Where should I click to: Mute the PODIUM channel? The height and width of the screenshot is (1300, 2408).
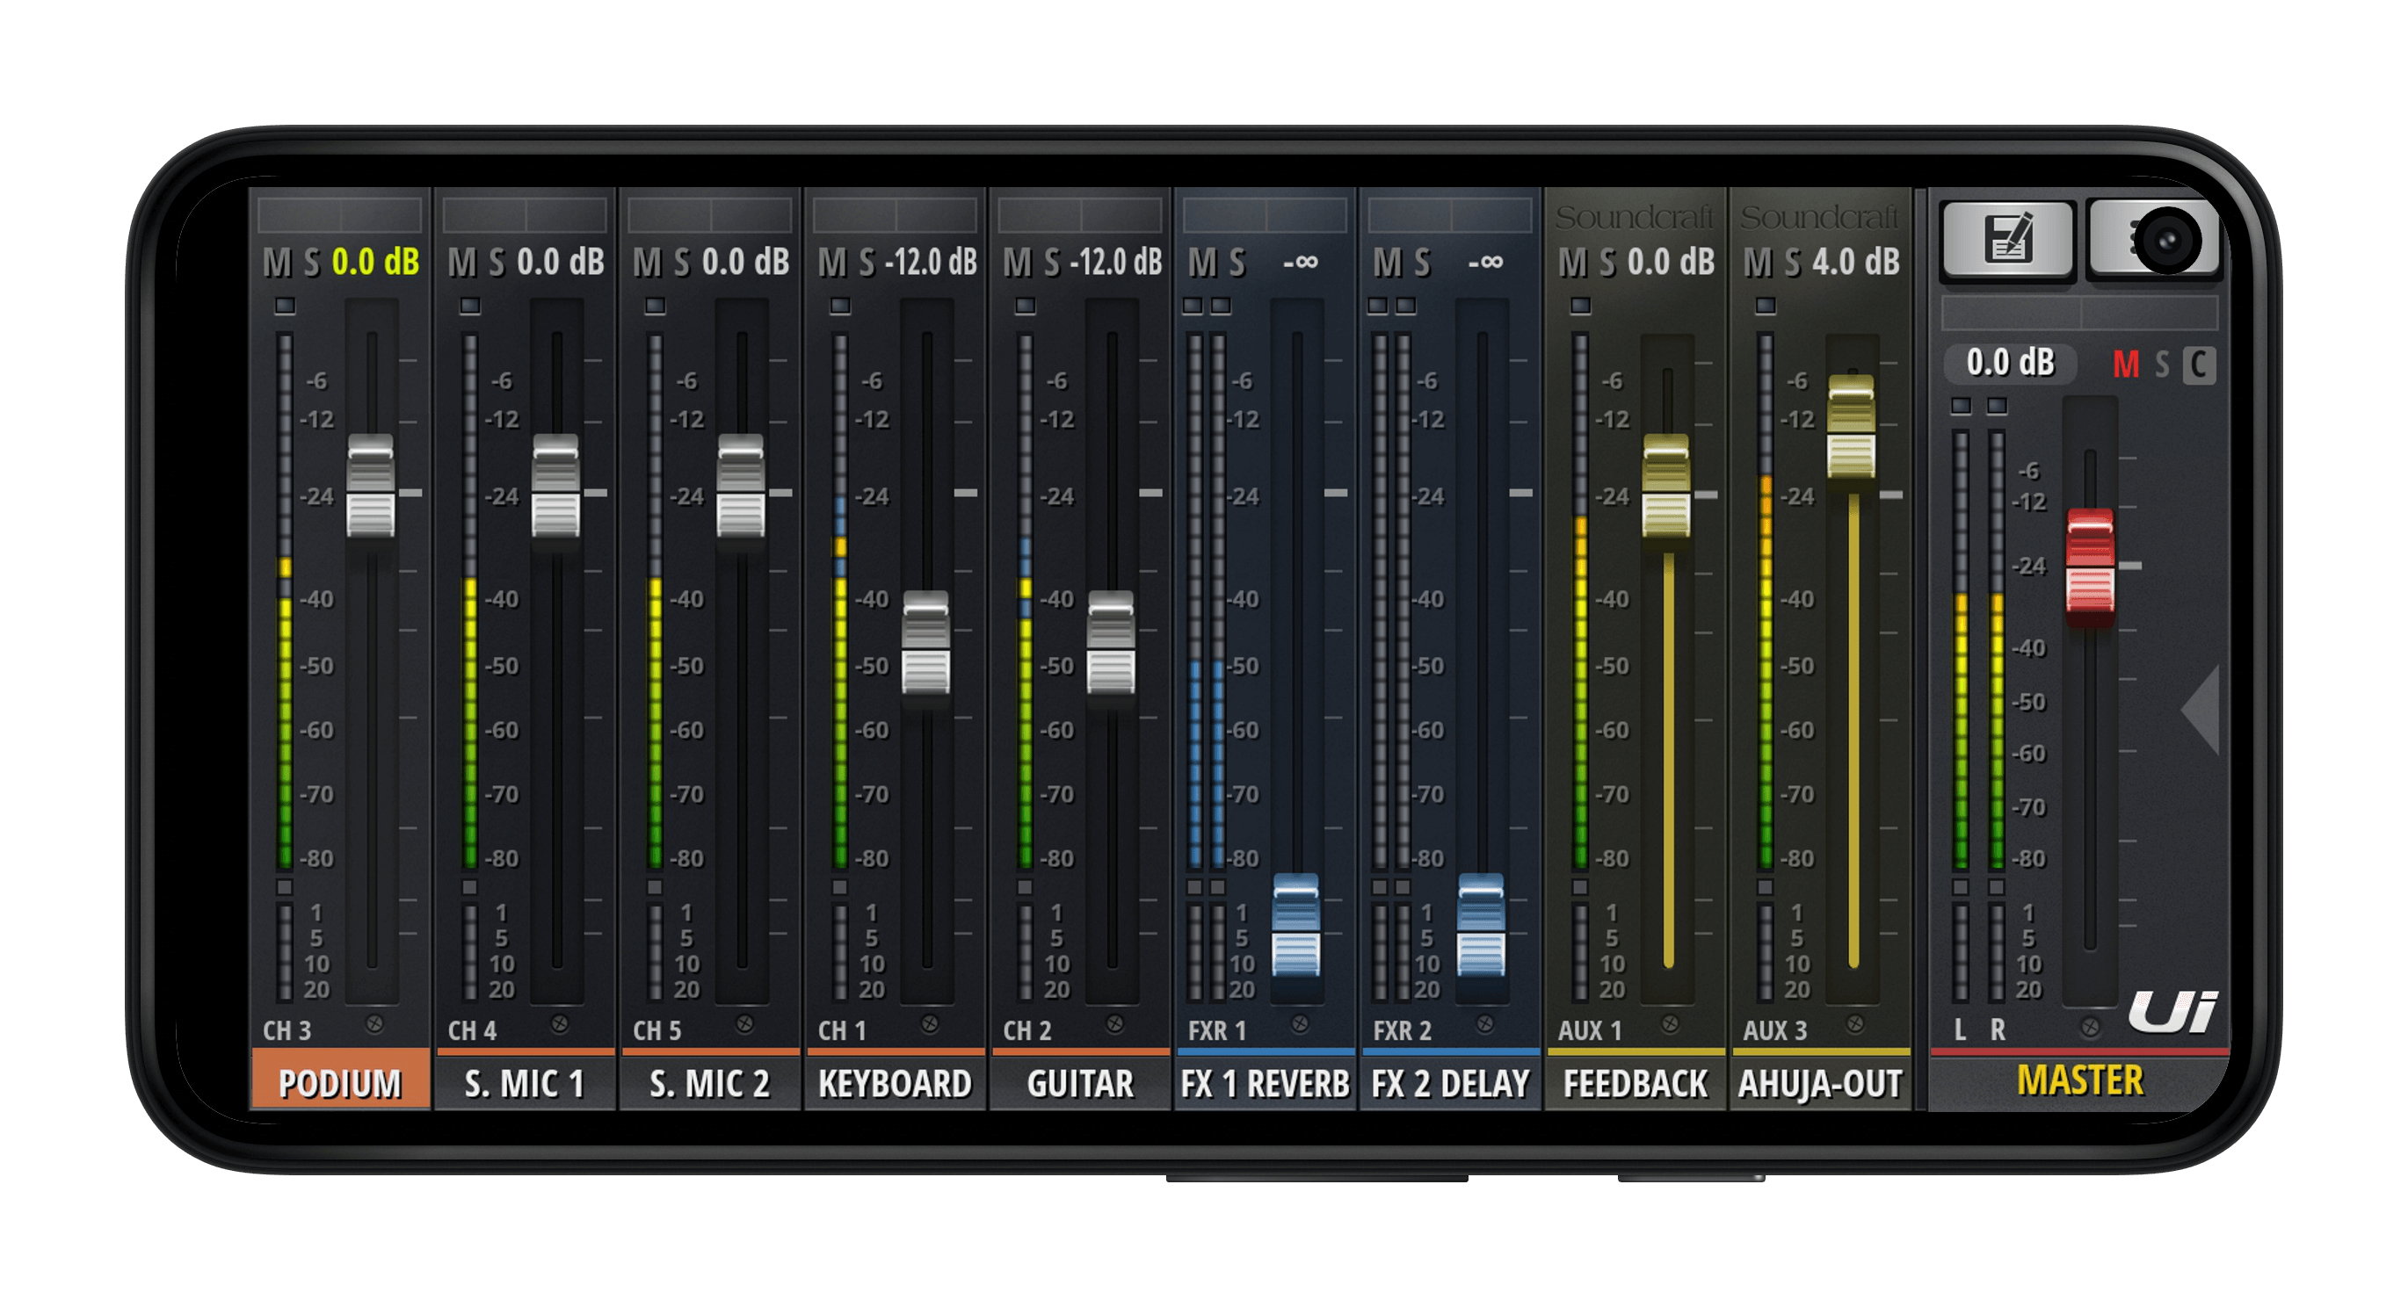point(277,263)
